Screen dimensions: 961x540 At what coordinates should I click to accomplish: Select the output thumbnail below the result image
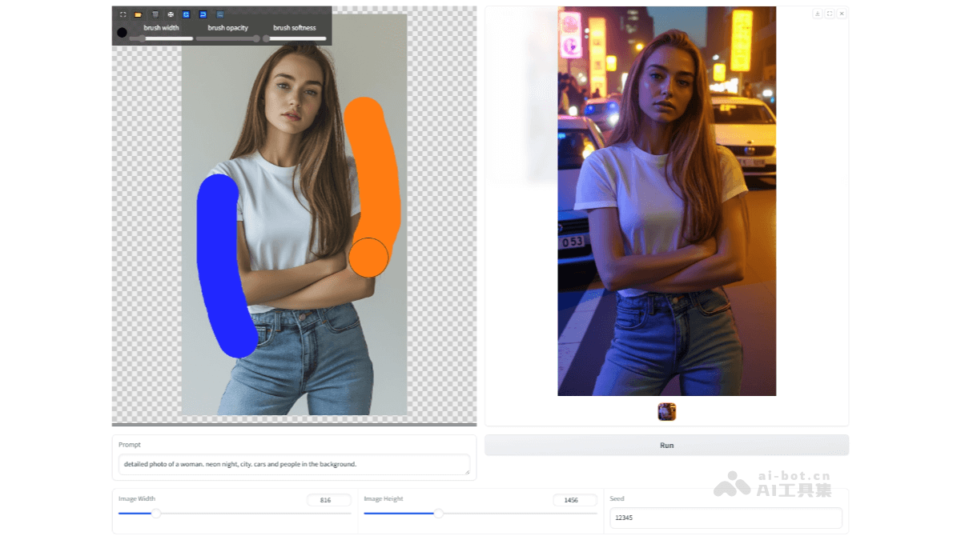point(667,412)
